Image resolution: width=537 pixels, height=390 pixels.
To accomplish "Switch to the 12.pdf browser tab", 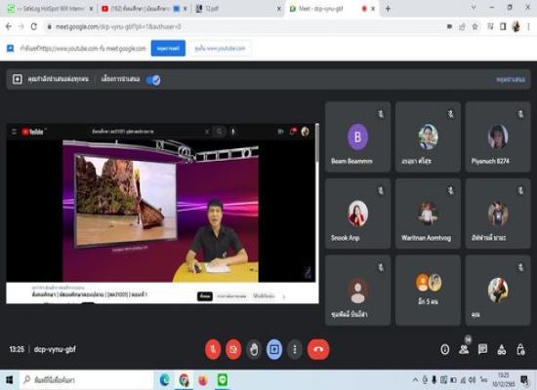I will coord(237,9).
